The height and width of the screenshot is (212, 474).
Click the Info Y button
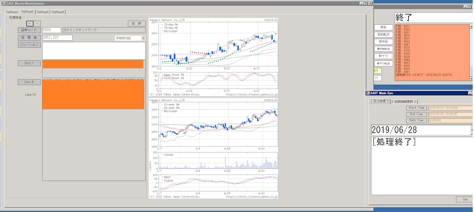point(29,63)
